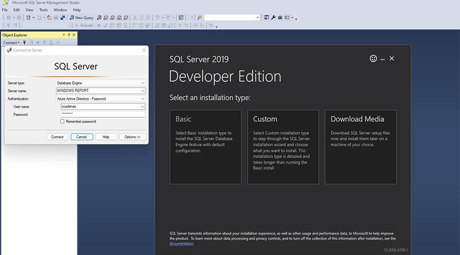Open the Properties wrench icon

pyautogui.click(x=273, y=17)
